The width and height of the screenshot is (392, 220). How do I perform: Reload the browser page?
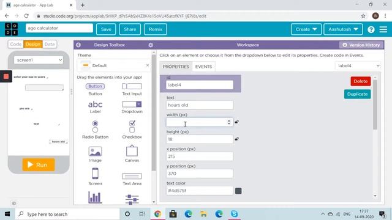[26, 16]
